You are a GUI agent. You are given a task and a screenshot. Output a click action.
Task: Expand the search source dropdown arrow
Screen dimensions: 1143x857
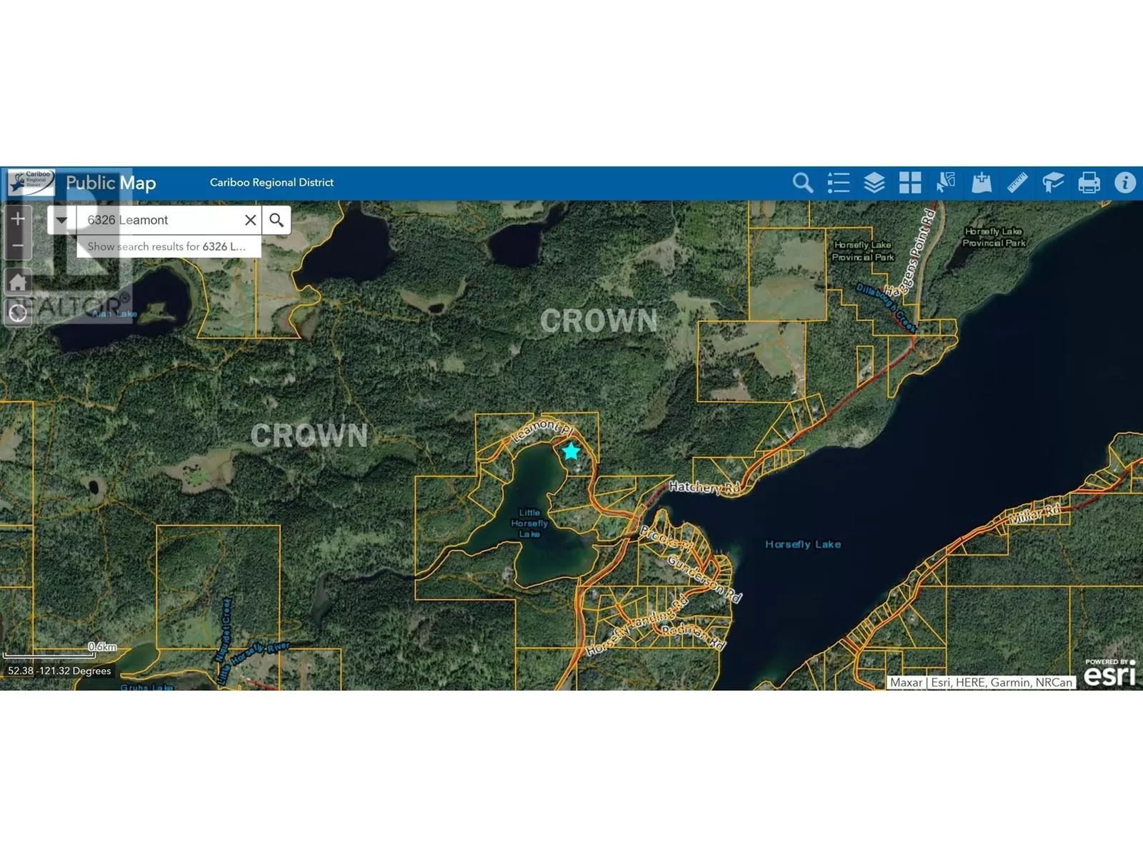(x=61, y=220)
